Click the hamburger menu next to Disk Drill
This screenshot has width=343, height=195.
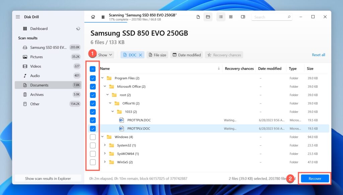coord(18,17)
